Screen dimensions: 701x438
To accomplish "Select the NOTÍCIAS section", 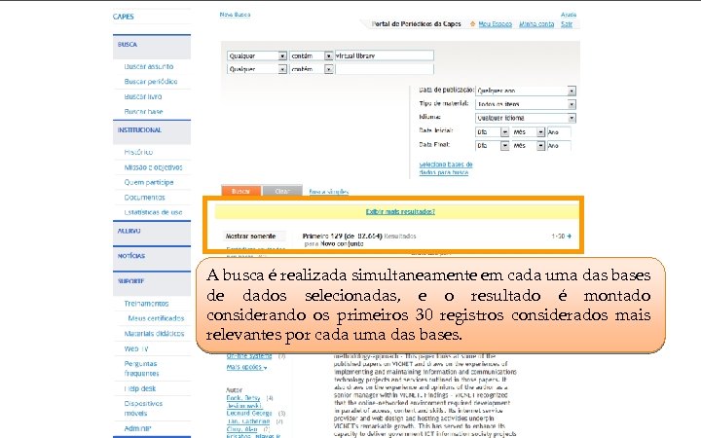I will point(152,256).
